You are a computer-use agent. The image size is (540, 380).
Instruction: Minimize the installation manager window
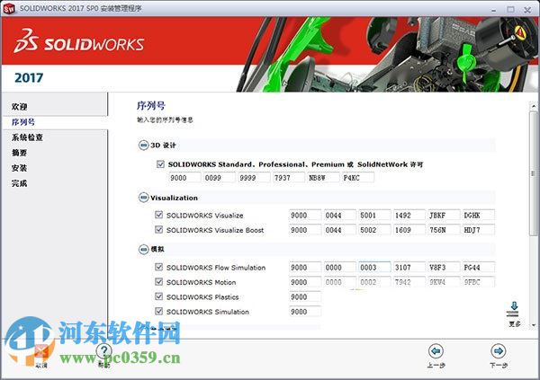tap(494, 10)
